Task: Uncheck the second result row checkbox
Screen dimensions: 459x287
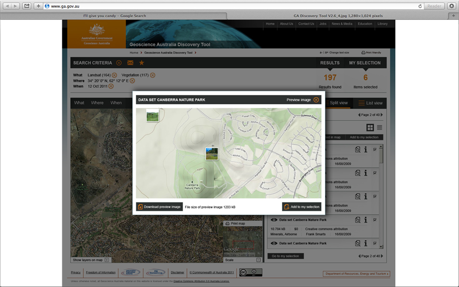Action: click(x=375, y=173)
